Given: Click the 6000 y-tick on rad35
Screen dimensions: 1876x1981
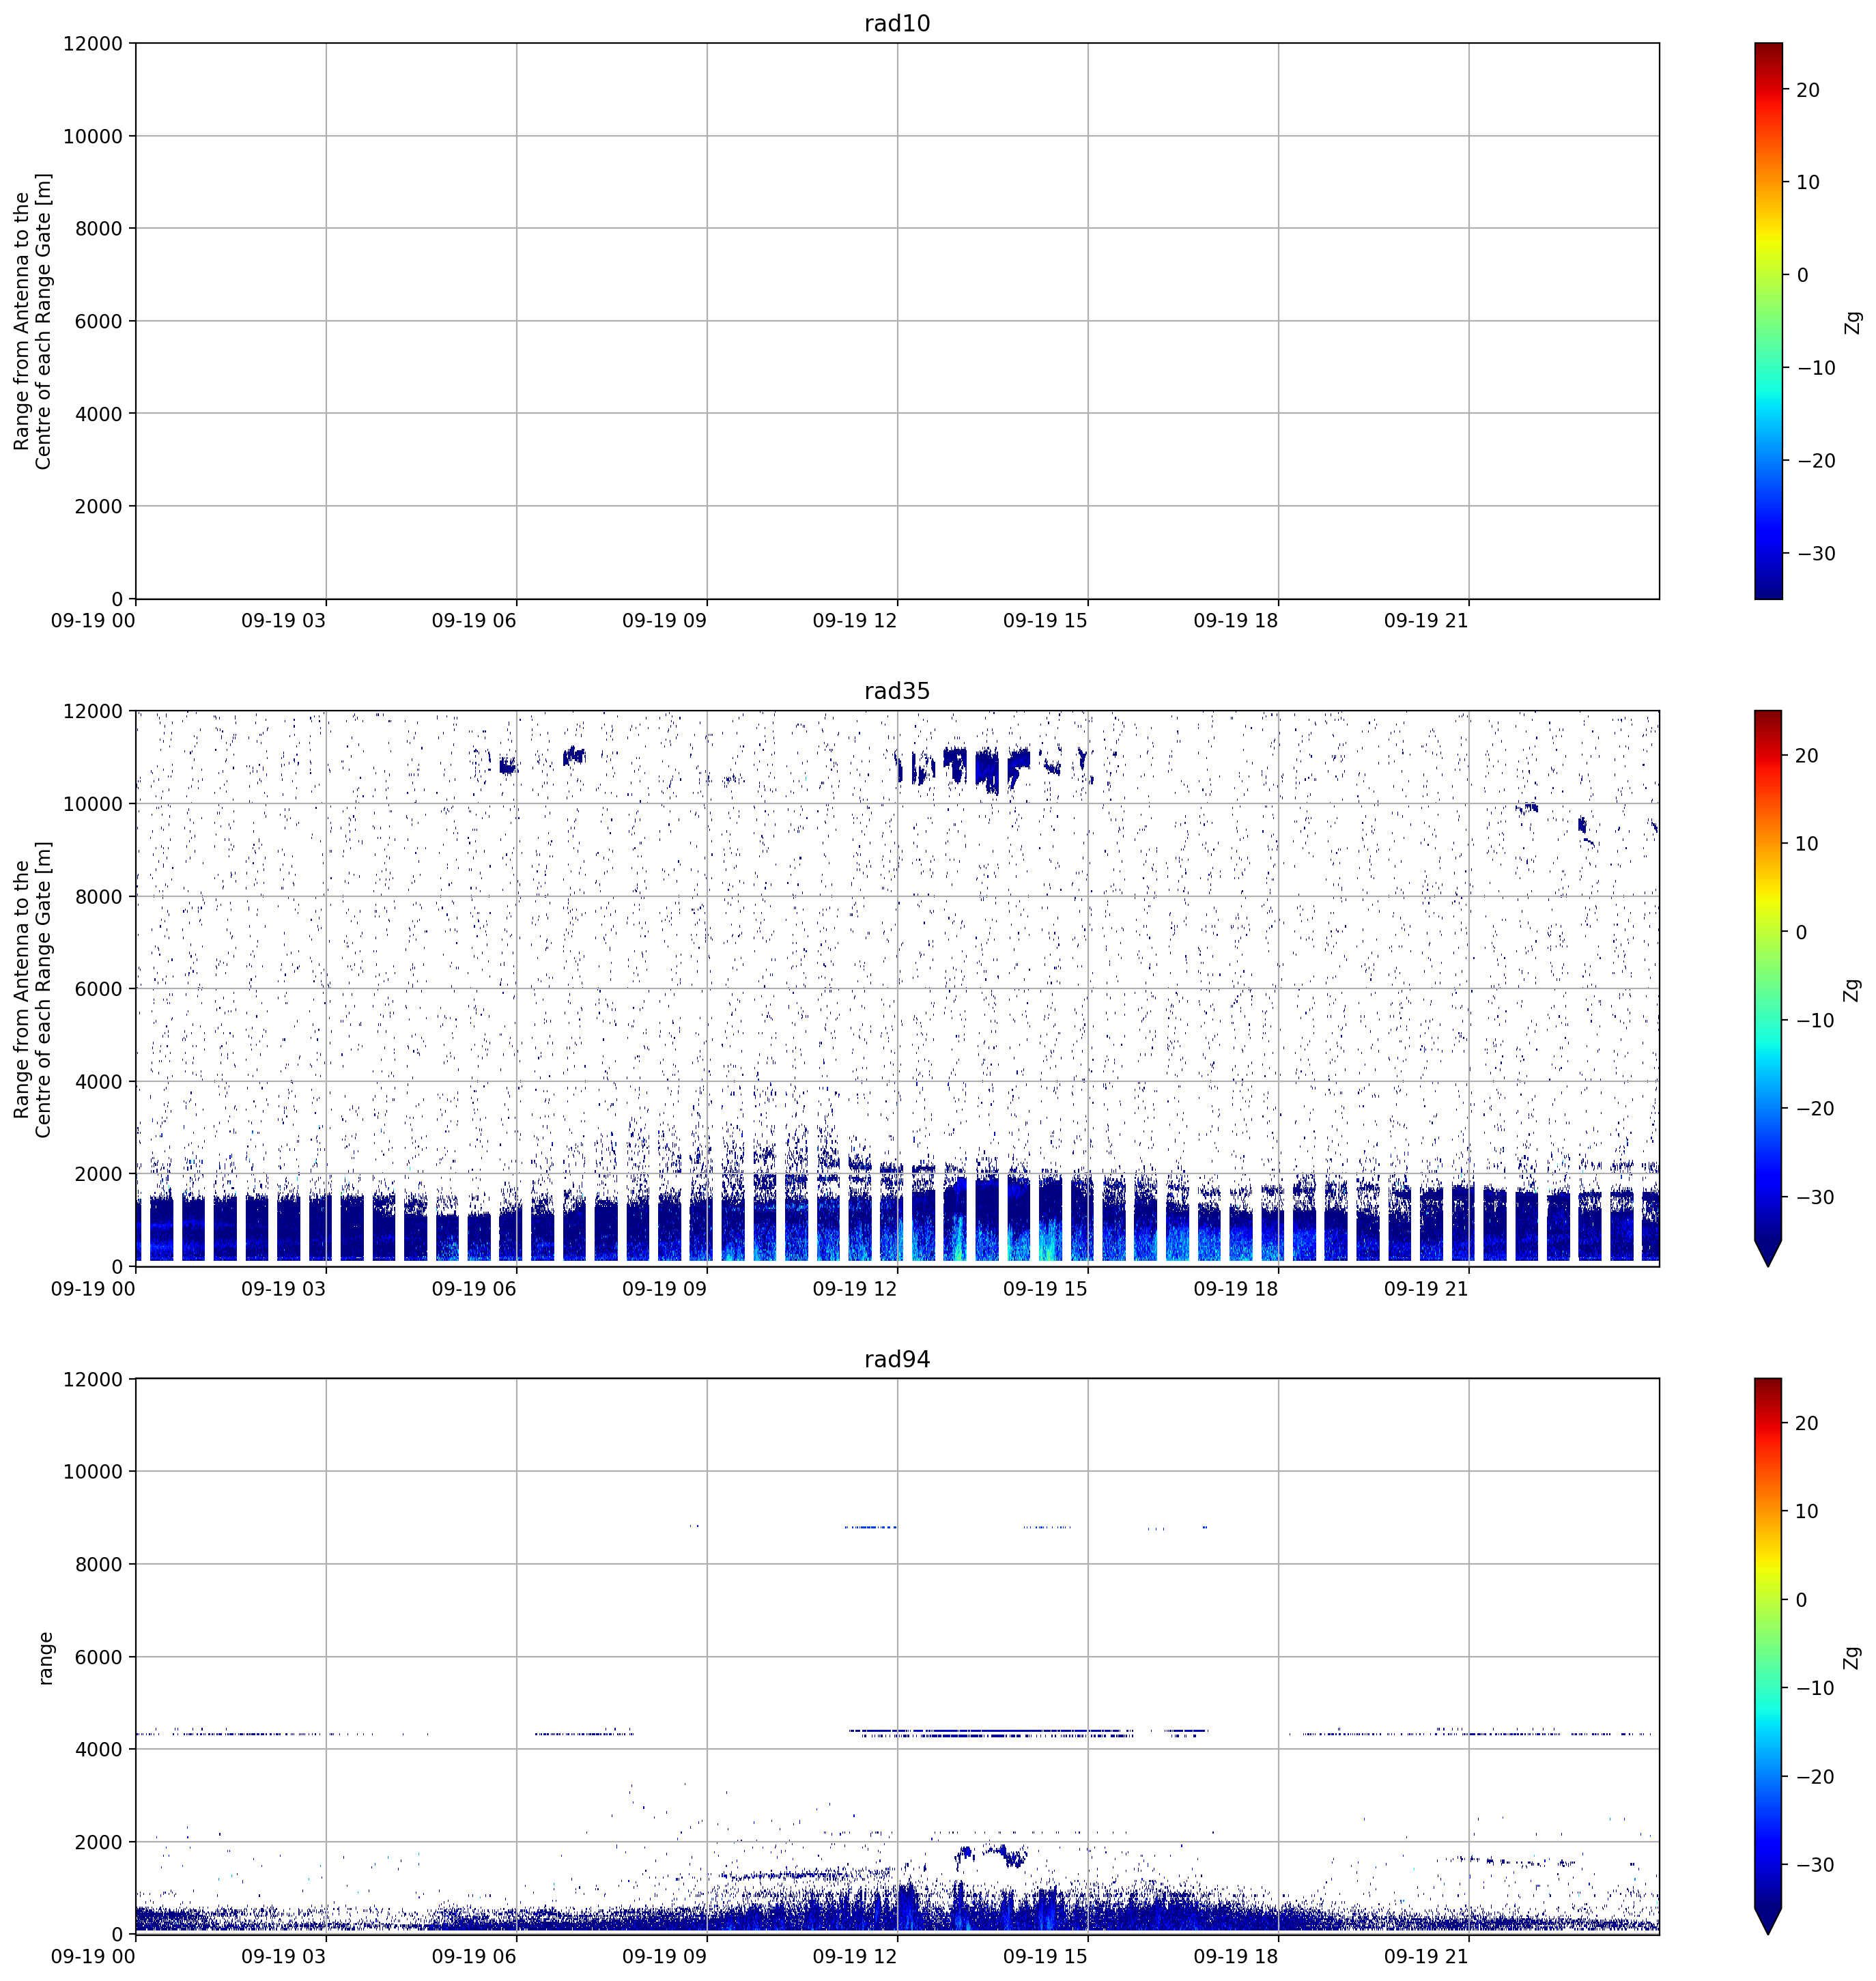Looking at the screenshot, I should (x=99, y=990).
